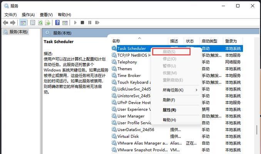Click the Services app icon in title bar
Image resolution: width=261 pixels, height=154 pixels.
pos(6,6)
